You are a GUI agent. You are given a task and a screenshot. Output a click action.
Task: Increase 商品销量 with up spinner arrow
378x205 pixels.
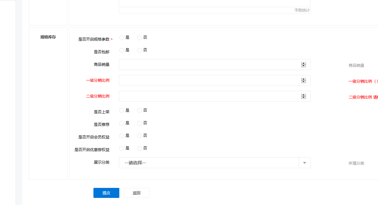click(x=304, y=63)
